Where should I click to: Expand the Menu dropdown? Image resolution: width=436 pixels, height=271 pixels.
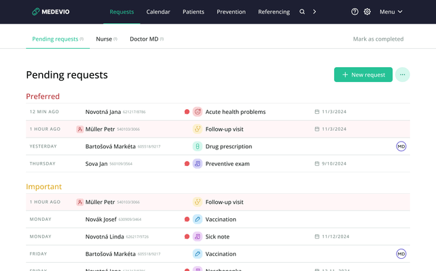tap(390, 12)
